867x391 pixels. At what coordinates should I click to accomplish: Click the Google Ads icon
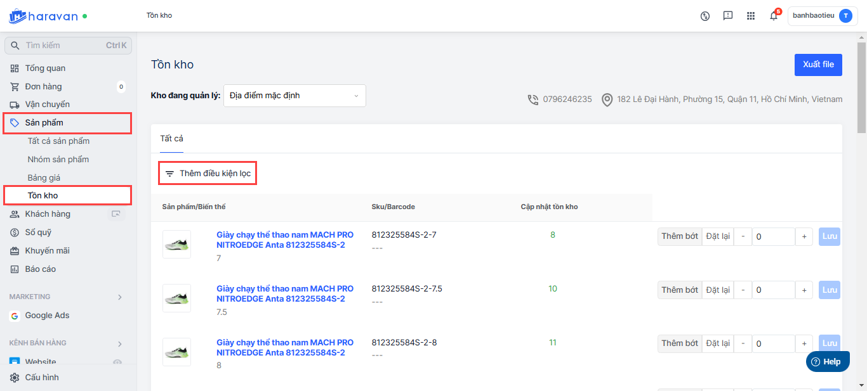click(x=15, y=316)
